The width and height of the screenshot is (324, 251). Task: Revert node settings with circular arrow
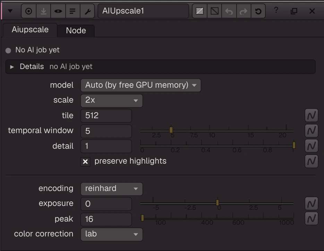point(258,11)
